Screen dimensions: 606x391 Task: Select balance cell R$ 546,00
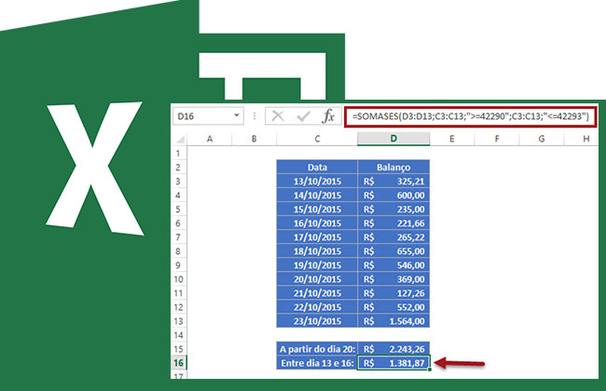(x=393, y=264)
